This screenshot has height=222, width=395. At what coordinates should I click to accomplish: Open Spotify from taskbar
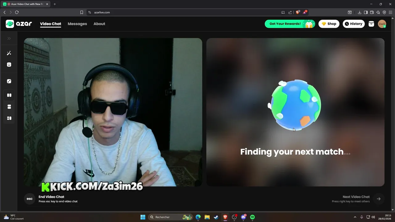tap(252, 217)
